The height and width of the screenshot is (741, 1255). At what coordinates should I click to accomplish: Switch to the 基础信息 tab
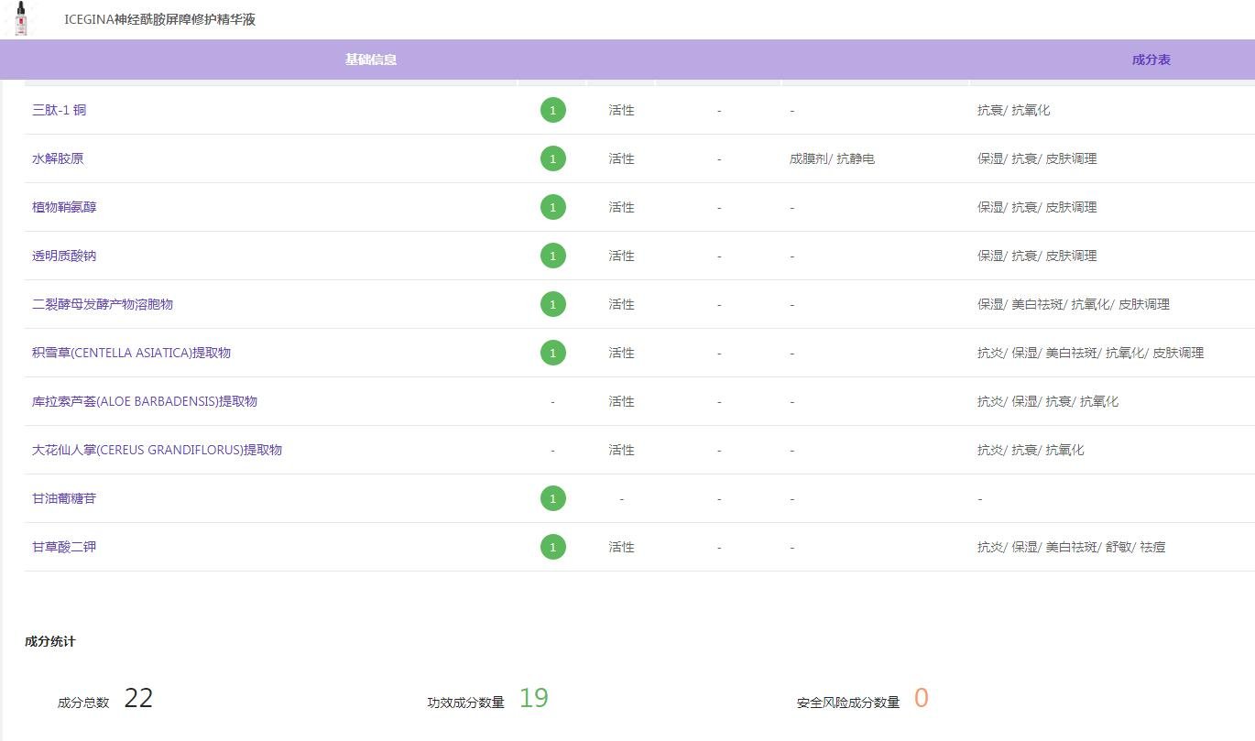(371, 60)
